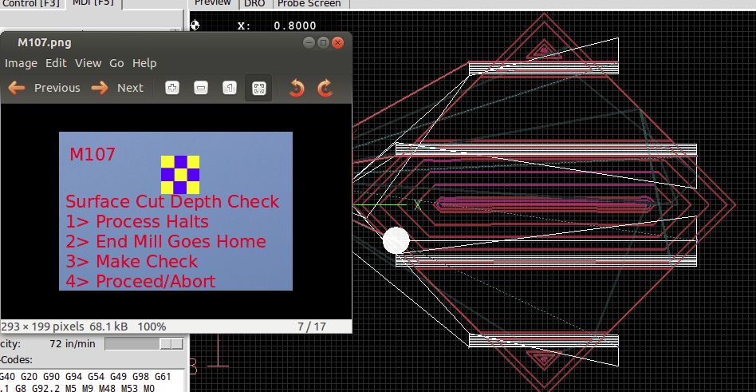Viewport: 756px width, 392px height.
Task: Click the M107 image in viewer
Action: (175, 211)
